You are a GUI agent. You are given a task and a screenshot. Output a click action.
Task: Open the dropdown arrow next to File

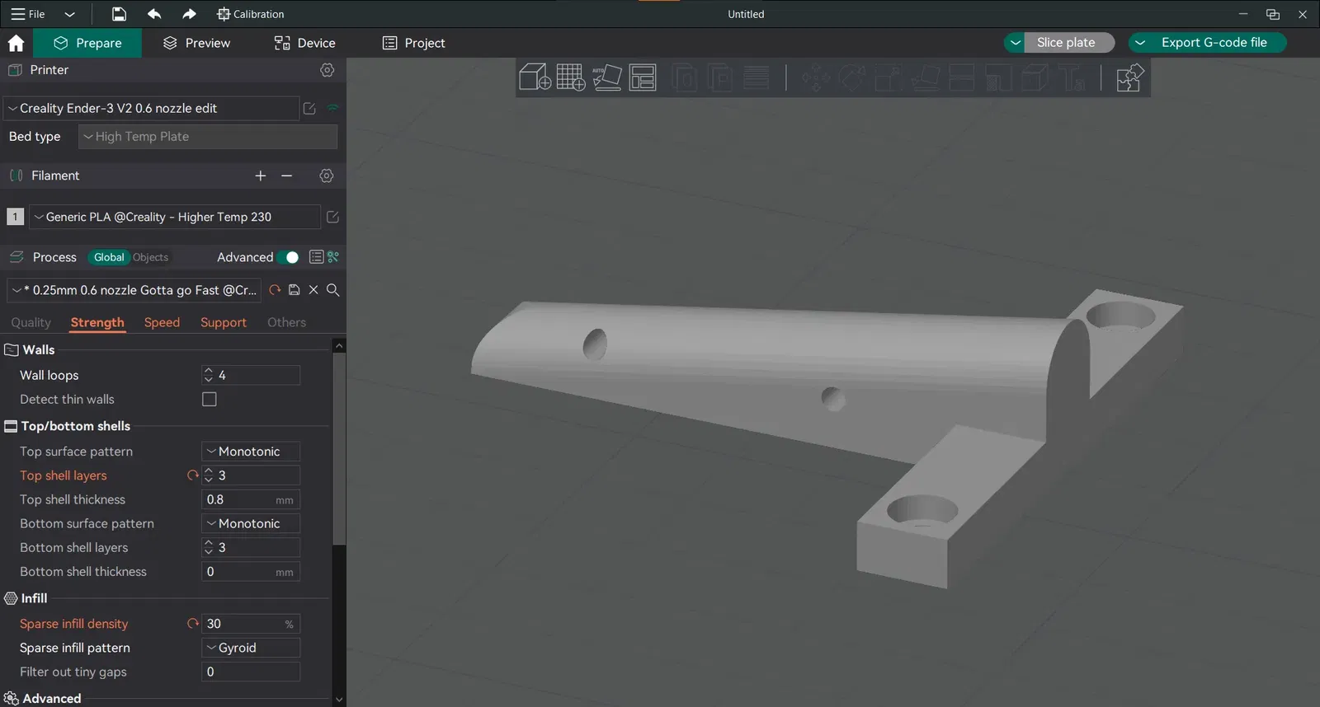tap(69, 14)
